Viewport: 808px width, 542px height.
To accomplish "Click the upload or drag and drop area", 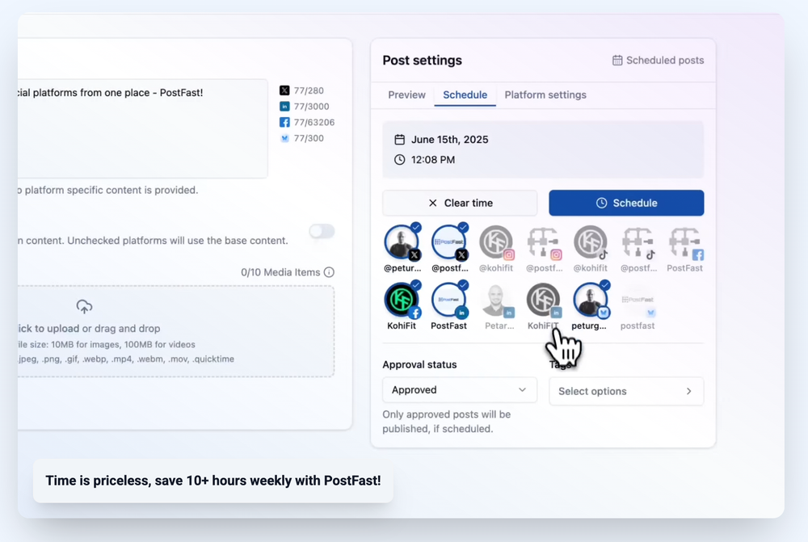I will (x=175, y=331).
